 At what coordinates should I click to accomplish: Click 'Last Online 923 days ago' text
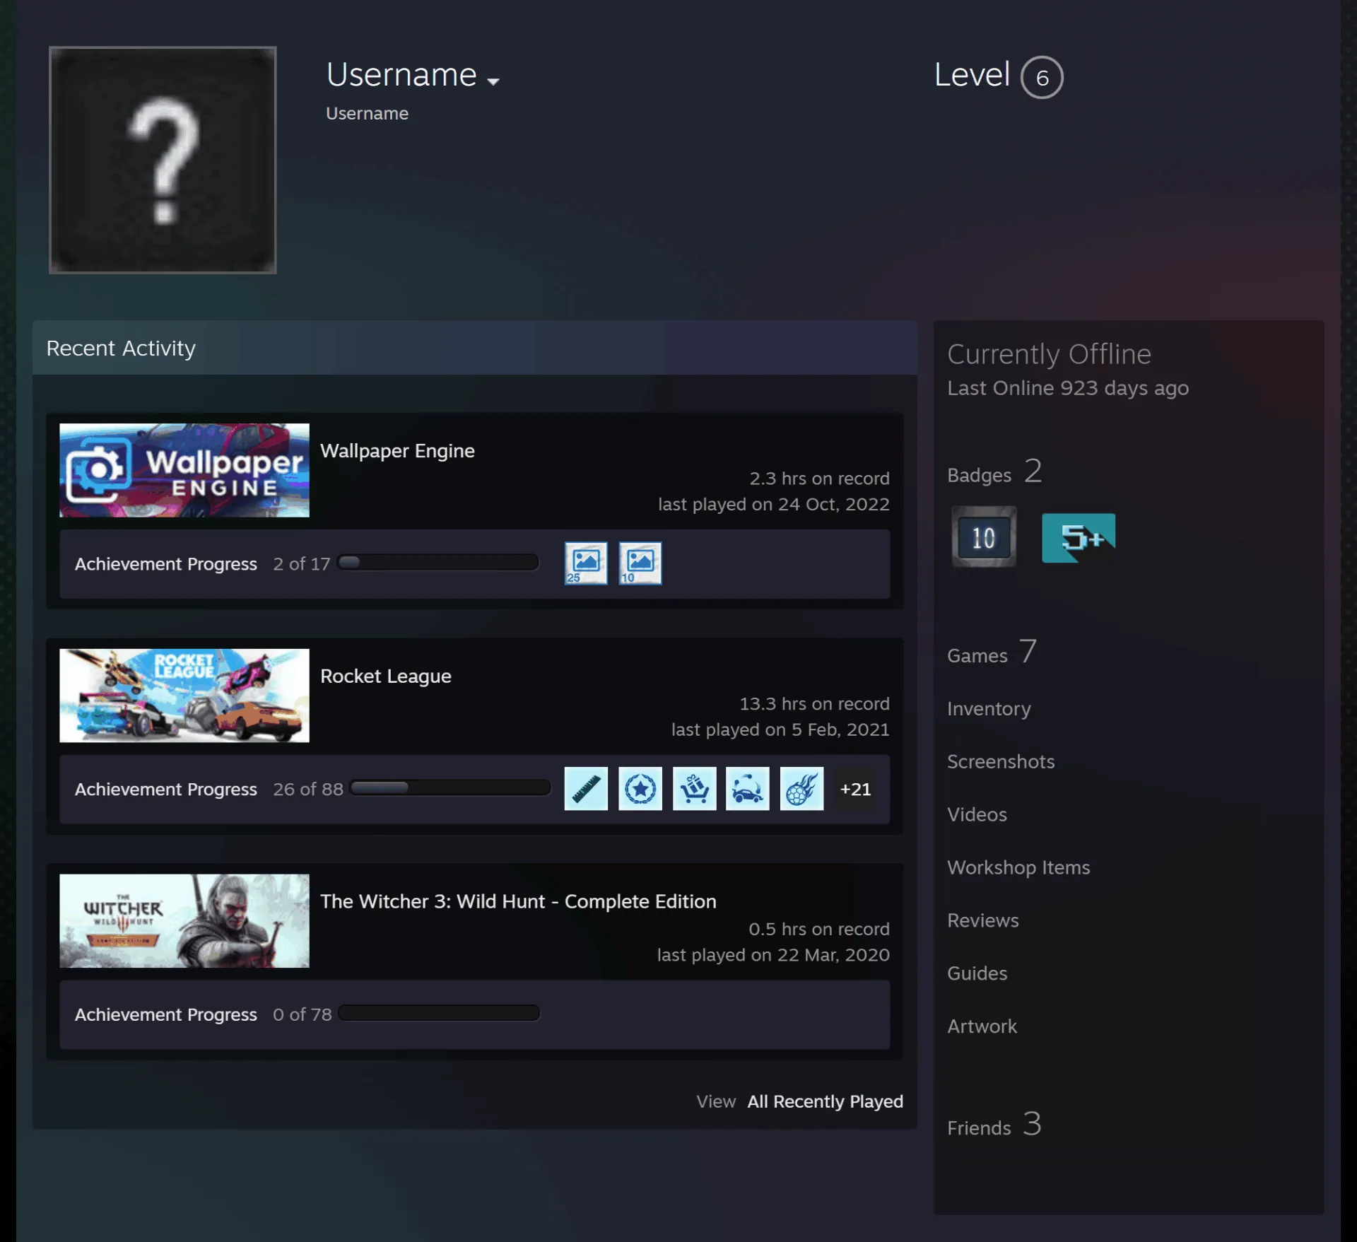point(1068,388)
